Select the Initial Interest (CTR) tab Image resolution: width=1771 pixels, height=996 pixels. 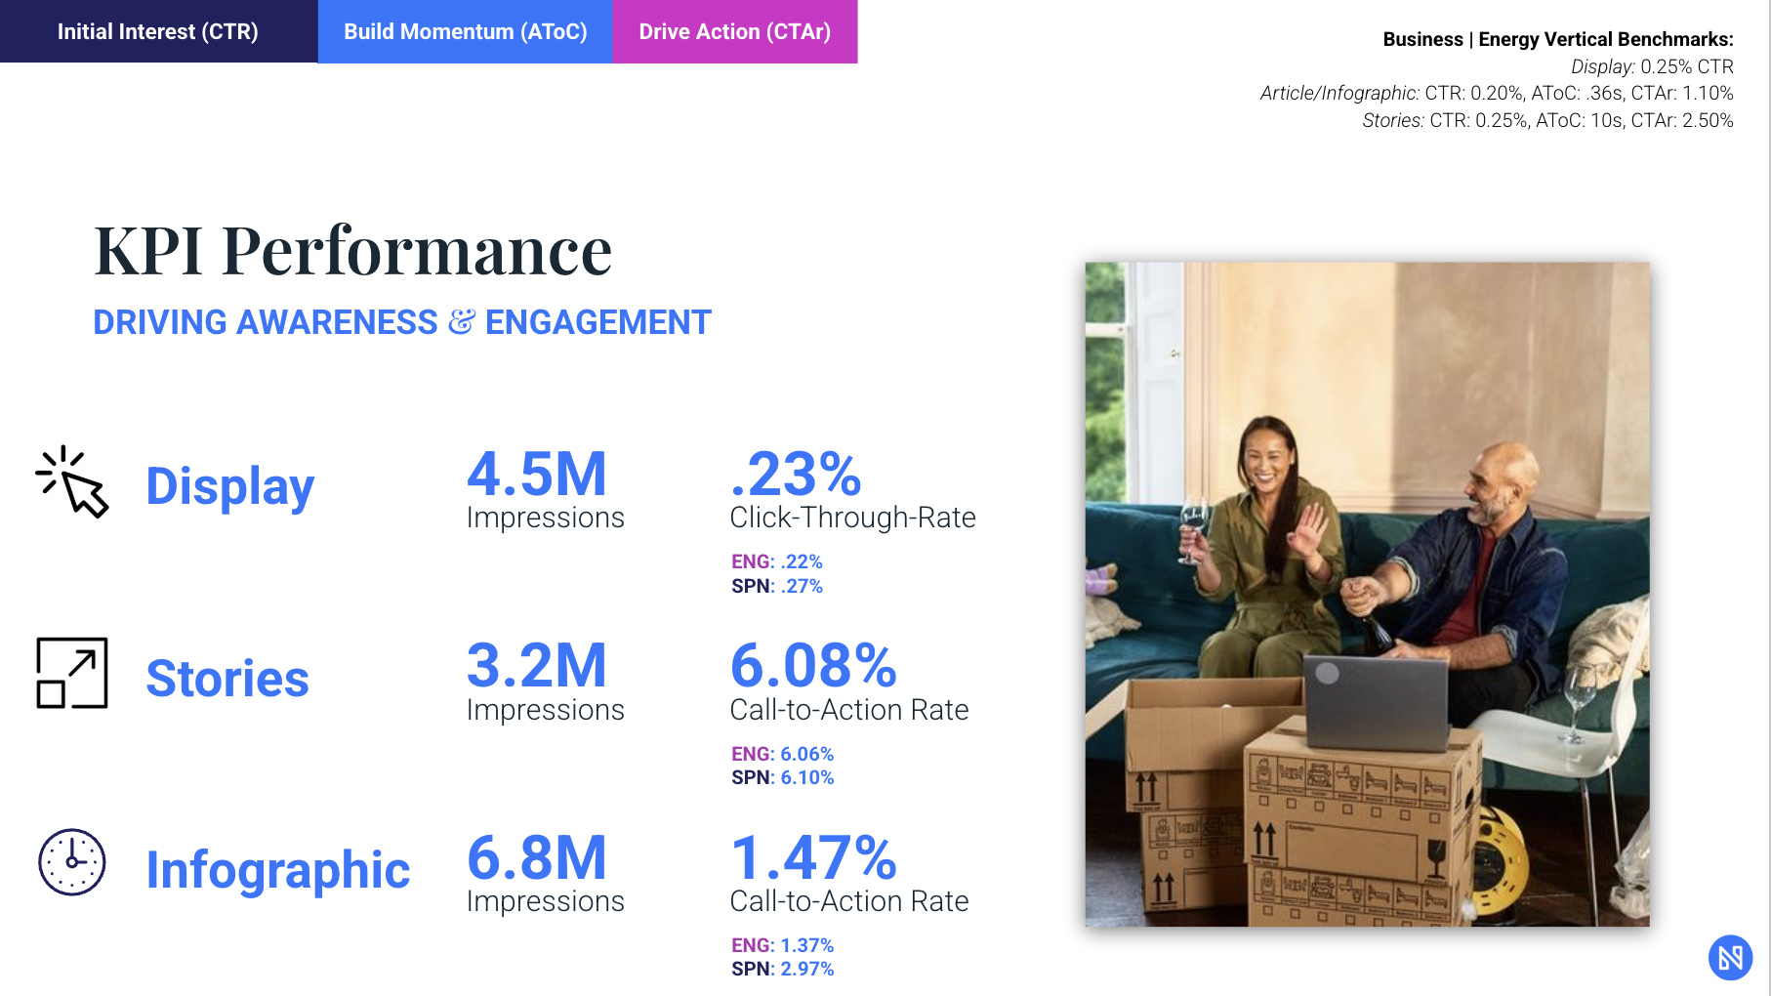(x=158, y=31)
